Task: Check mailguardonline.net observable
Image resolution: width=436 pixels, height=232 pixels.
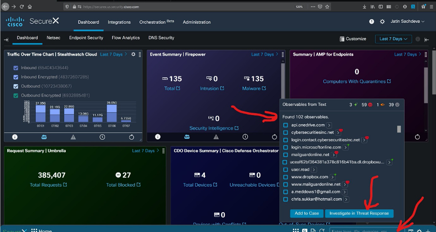Action: click(x=285, y=155)
